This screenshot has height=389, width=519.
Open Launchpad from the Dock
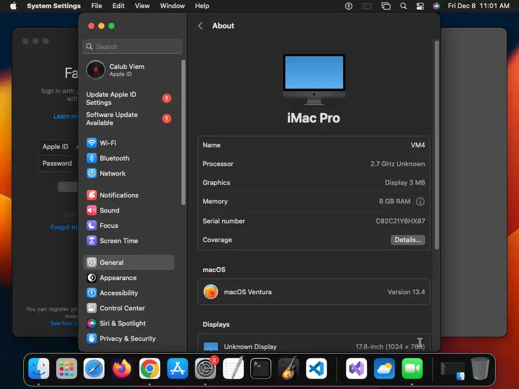click(66, 369)
